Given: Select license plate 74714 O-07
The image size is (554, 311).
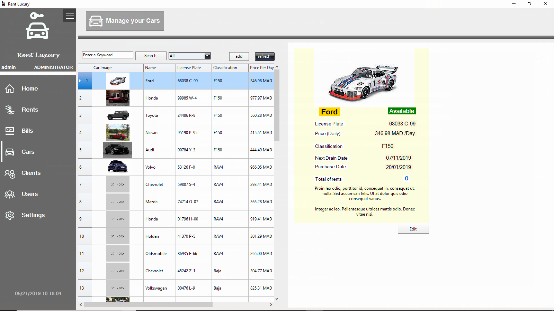Looking at the screenshot, I should coord(194,202).
